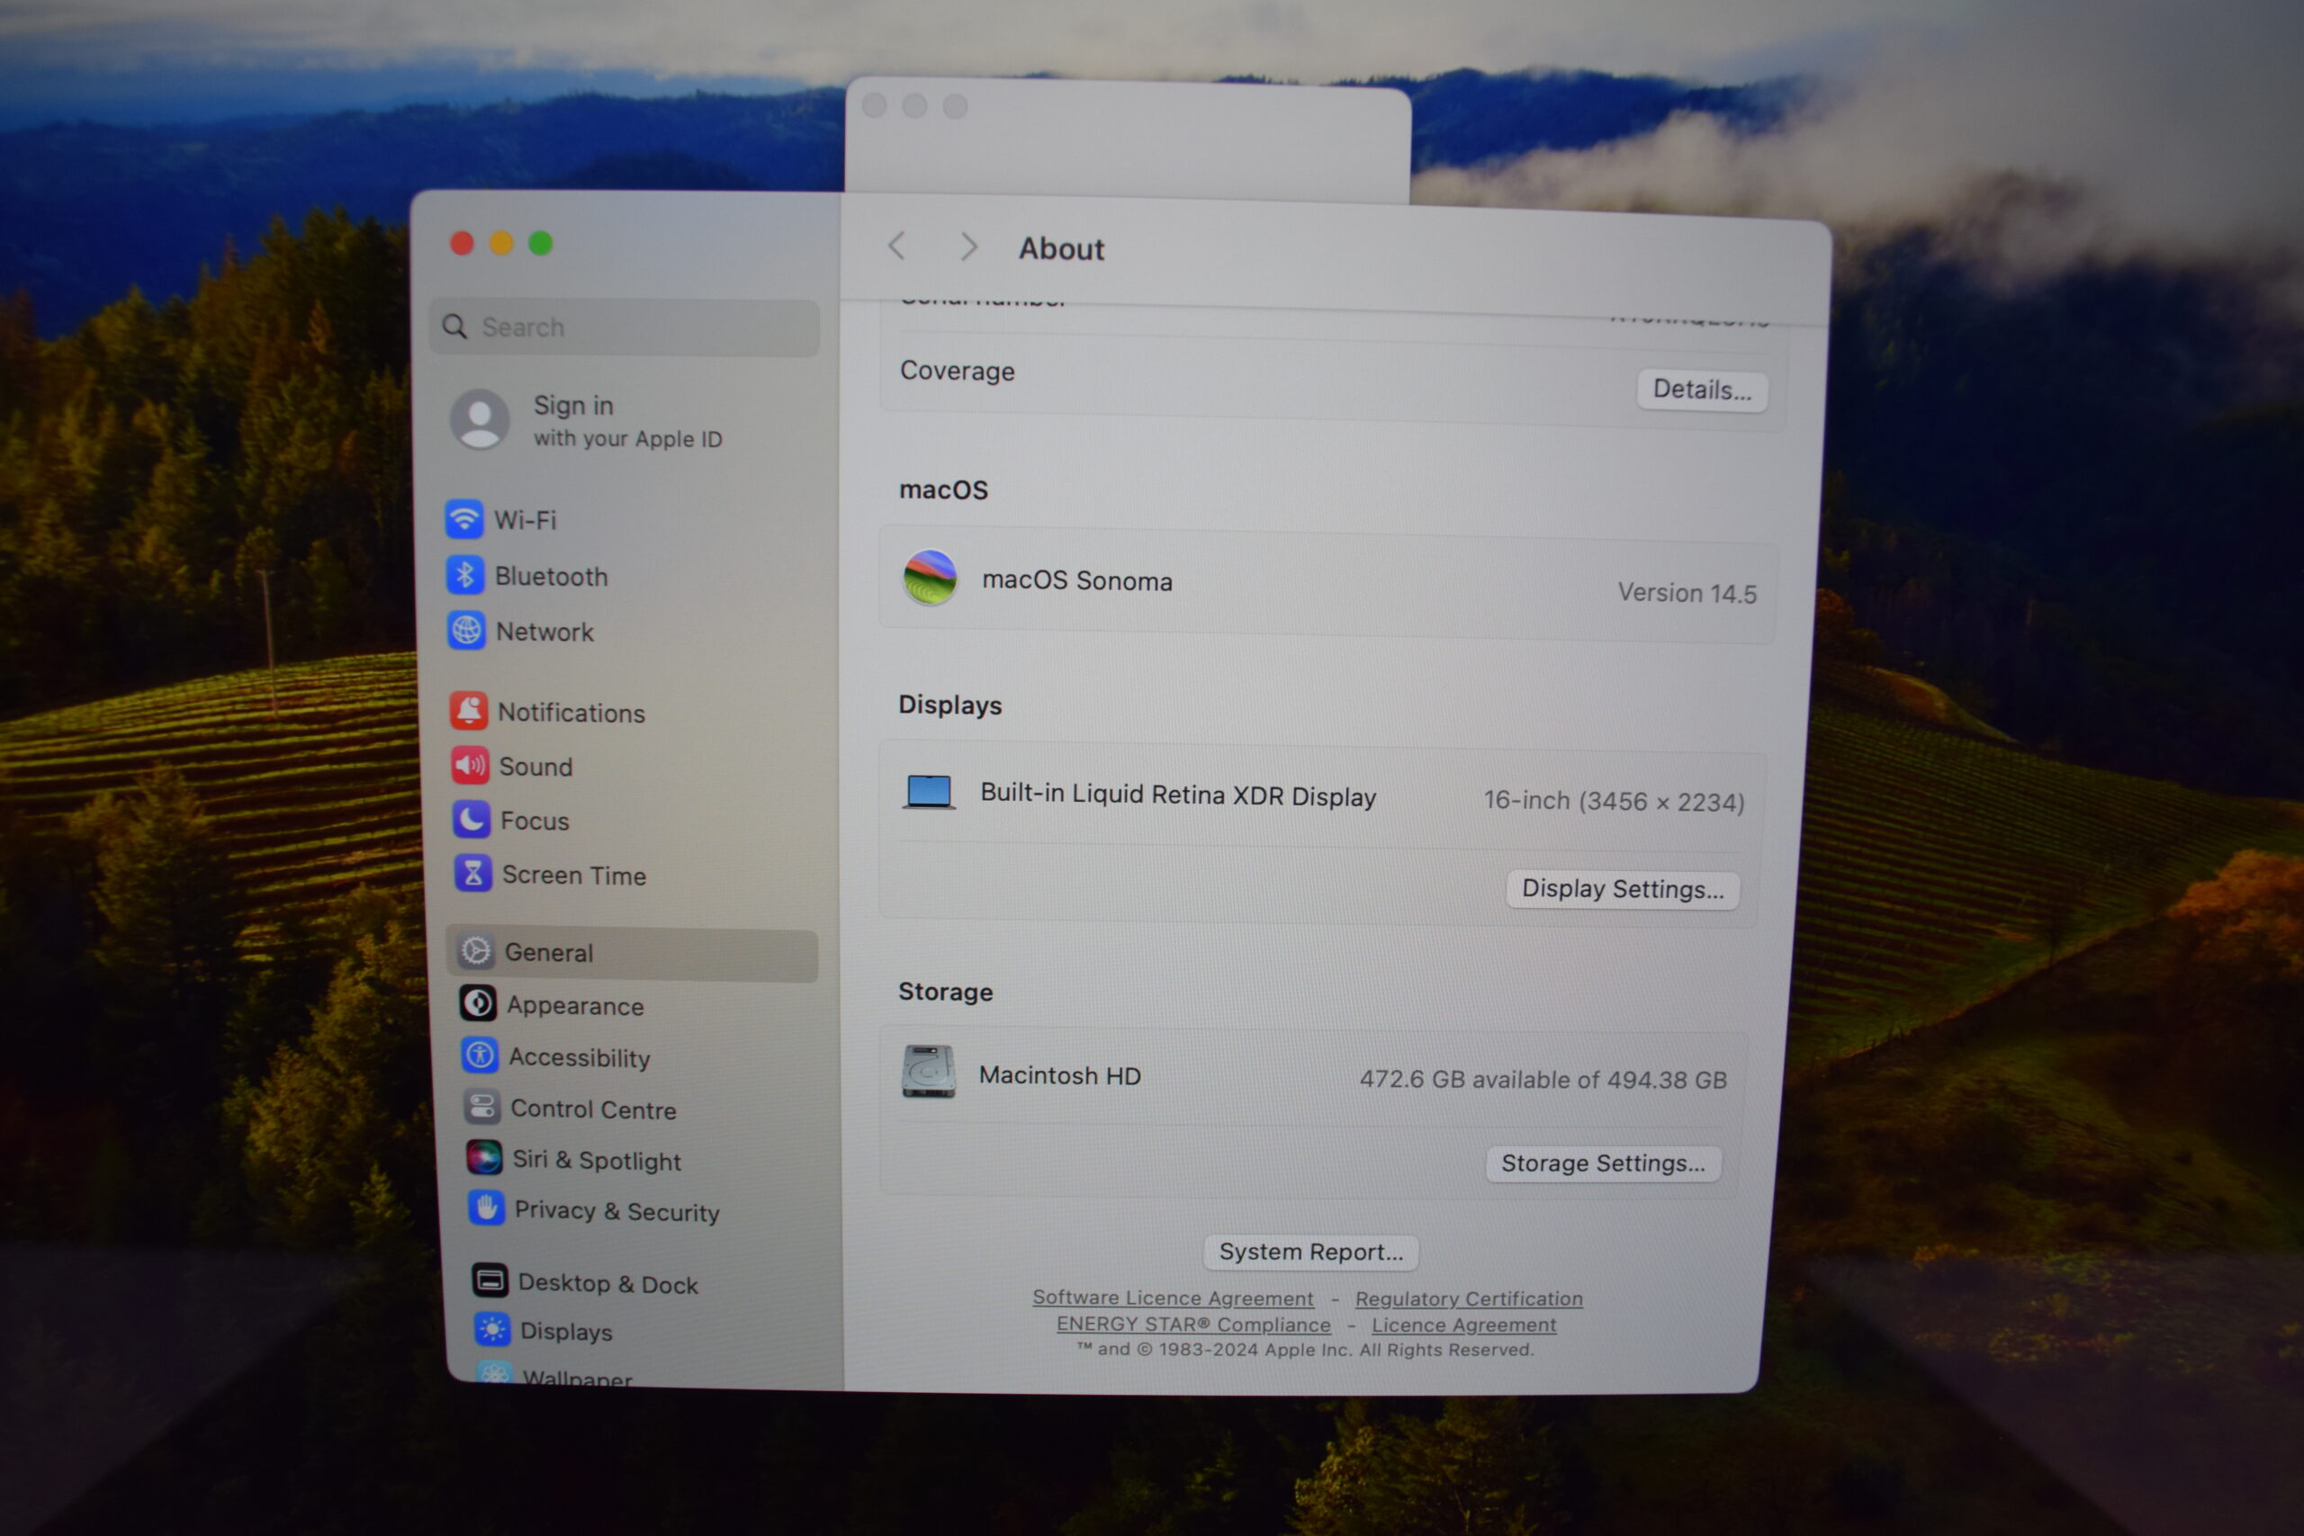
Task: Click the Coverage row label
Action: coord(957,372)
